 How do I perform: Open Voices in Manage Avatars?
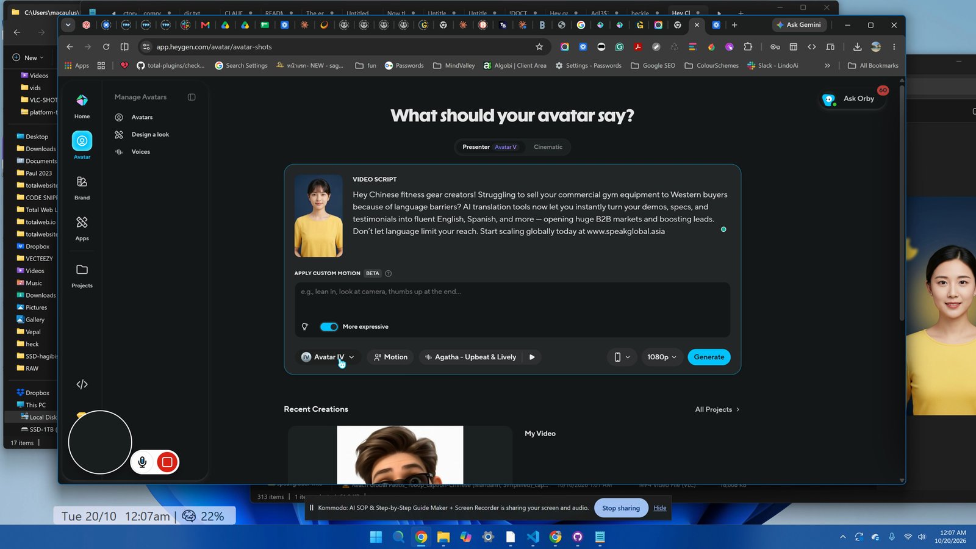point(141,152)
